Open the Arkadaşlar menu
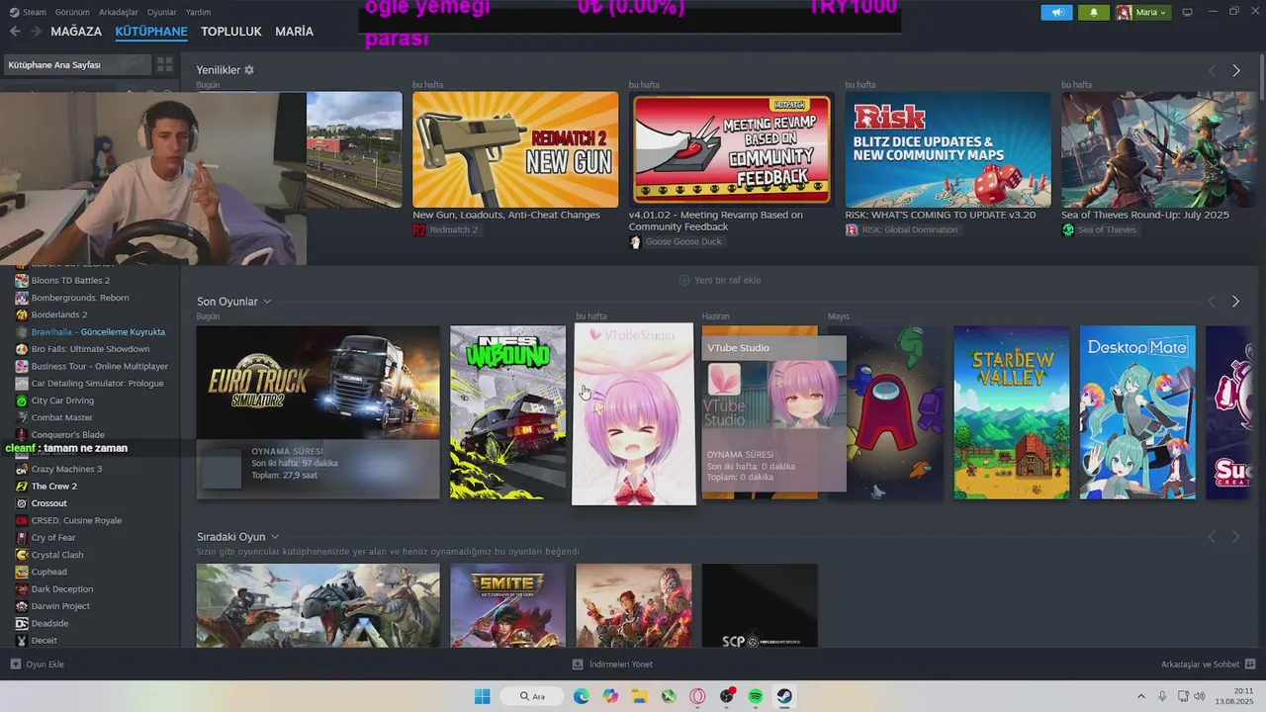The width and height of the screenshot is (1266, 712). (x=119, y=12)
